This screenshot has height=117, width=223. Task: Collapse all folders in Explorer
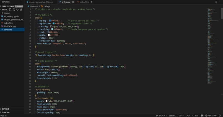pyautogui.click(x=21, y=9)
